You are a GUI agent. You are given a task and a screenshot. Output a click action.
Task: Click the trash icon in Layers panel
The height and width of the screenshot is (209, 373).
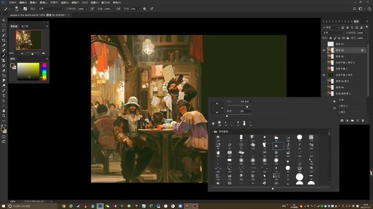click(363, 120)
